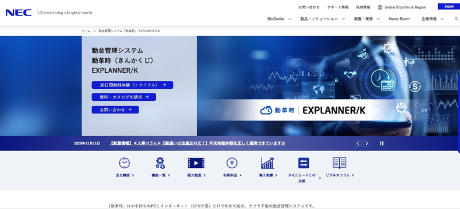
Task: Click the NEC logo
Action: click(x=18, y=13)
